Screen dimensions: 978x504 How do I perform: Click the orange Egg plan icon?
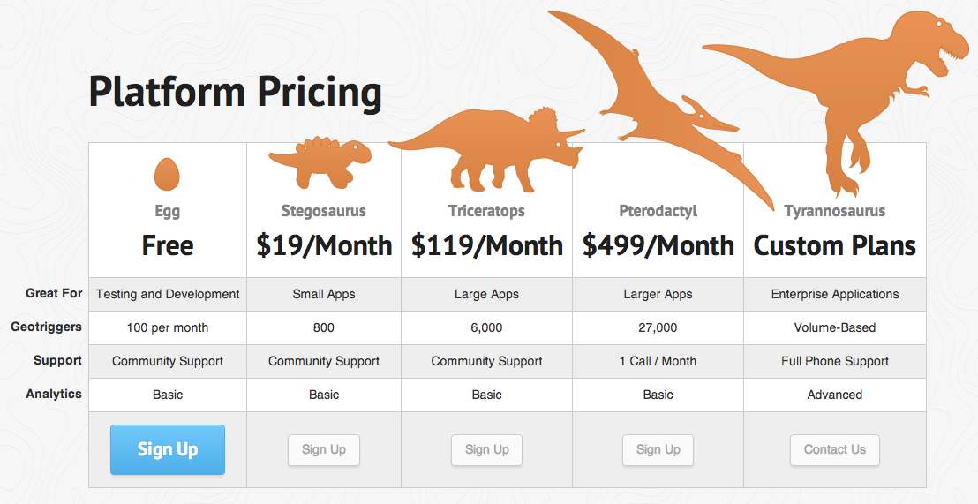click(x=167, y=175)
